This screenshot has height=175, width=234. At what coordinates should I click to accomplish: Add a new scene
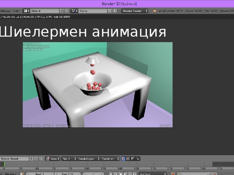point(110,11)
